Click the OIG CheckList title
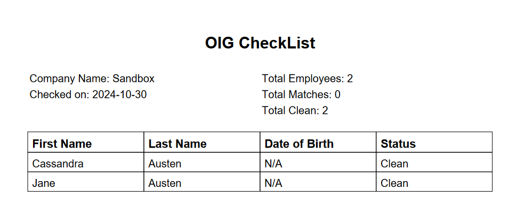 tap(260, 43)
